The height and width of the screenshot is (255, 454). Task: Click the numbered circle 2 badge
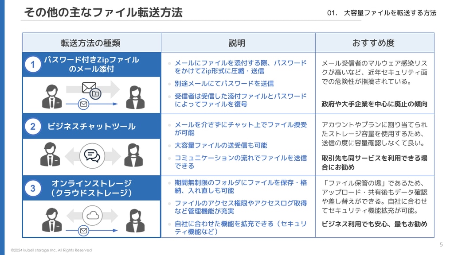click(33, 126)
